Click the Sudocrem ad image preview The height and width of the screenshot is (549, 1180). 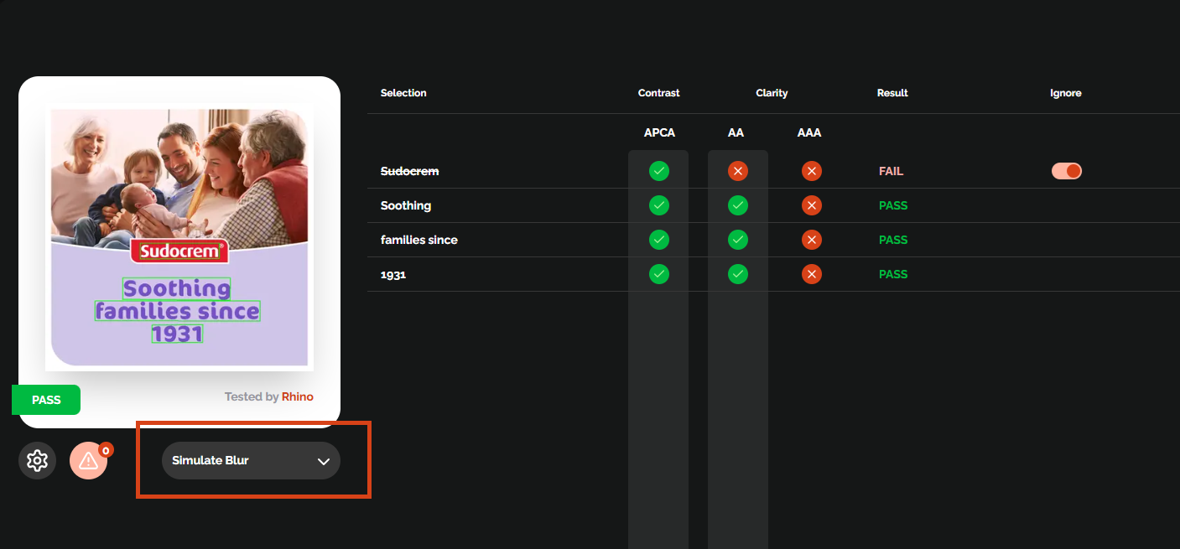click(x=179, y=238)
